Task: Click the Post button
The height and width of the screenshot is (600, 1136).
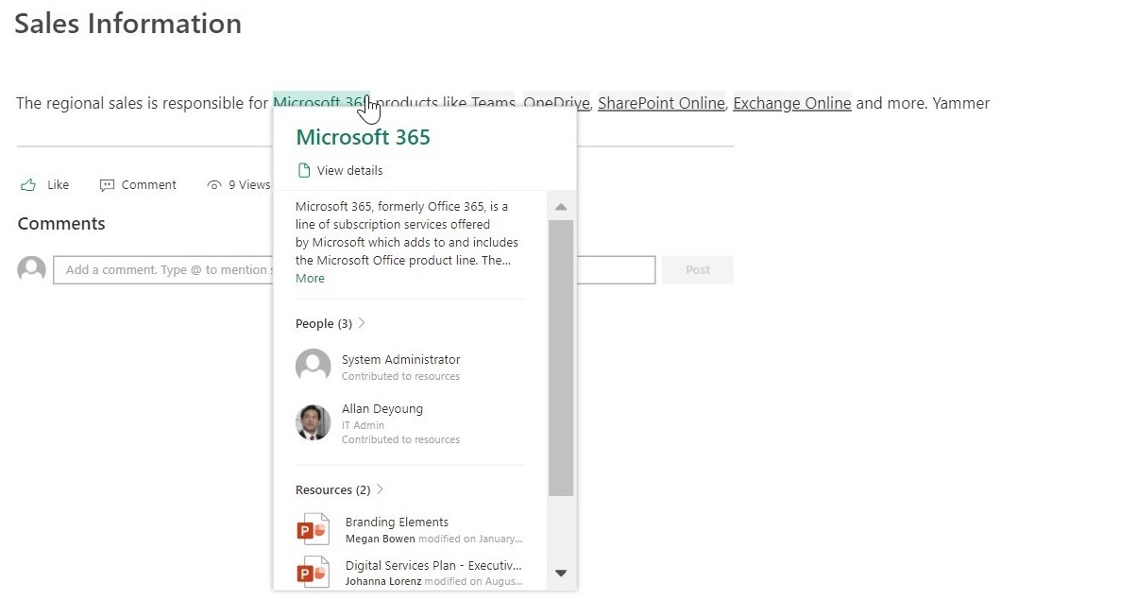Action: [x=698, y=270]
